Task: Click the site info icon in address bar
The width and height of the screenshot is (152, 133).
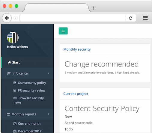Action: pyautogui.click(x=16, y=18)
